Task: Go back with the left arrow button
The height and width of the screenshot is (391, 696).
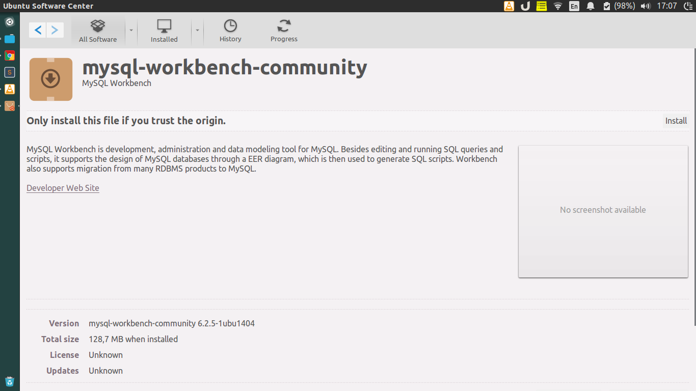Action: coord(38,30)
